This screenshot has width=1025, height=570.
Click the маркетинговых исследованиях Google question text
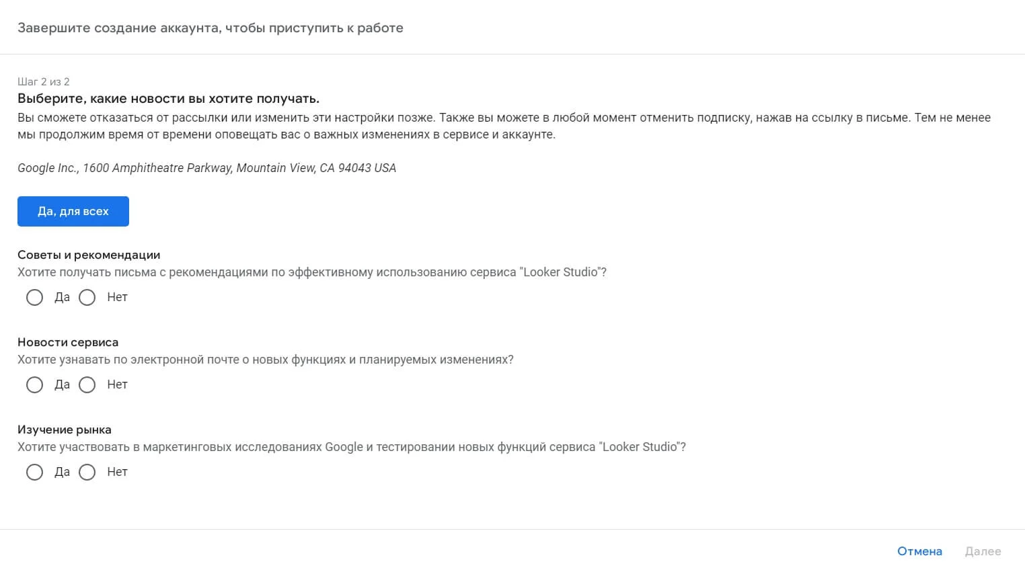point(352,447)
